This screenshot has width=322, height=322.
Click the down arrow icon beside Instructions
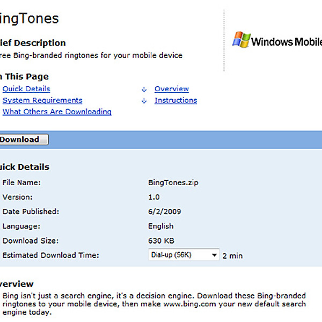point(144,101)
